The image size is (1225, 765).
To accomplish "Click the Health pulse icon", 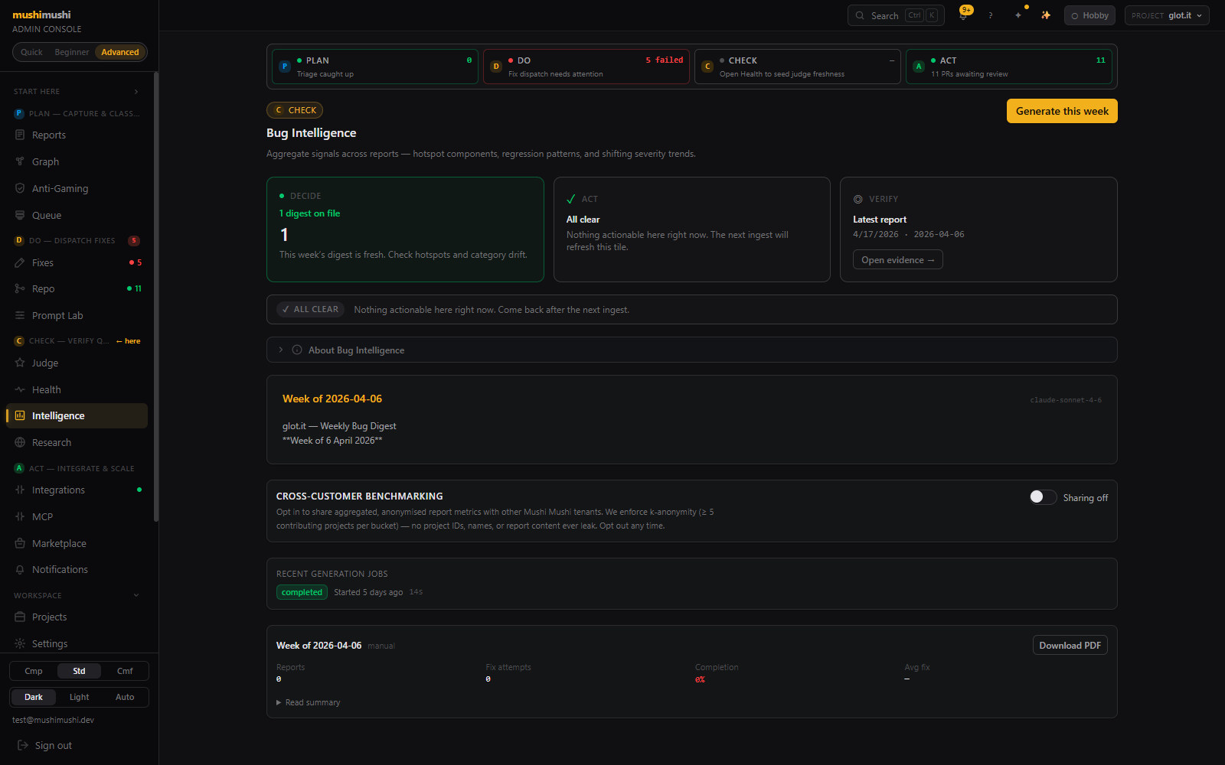I will coord(20,389).
